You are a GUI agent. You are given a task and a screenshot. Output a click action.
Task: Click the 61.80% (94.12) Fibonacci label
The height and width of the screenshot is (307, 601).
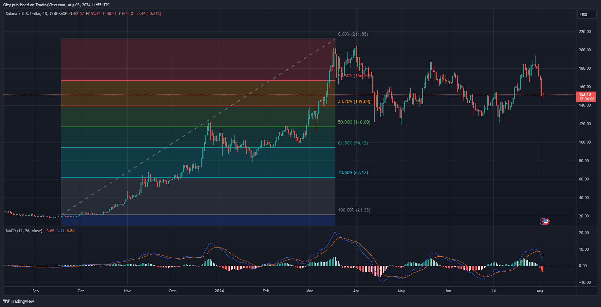353,143
